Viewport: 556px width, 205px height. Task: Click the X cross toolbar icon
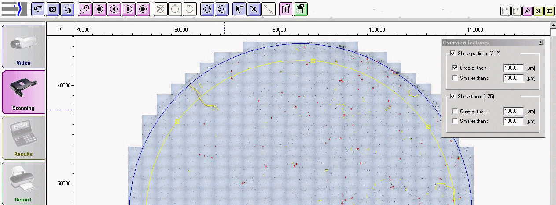point(254,9)
